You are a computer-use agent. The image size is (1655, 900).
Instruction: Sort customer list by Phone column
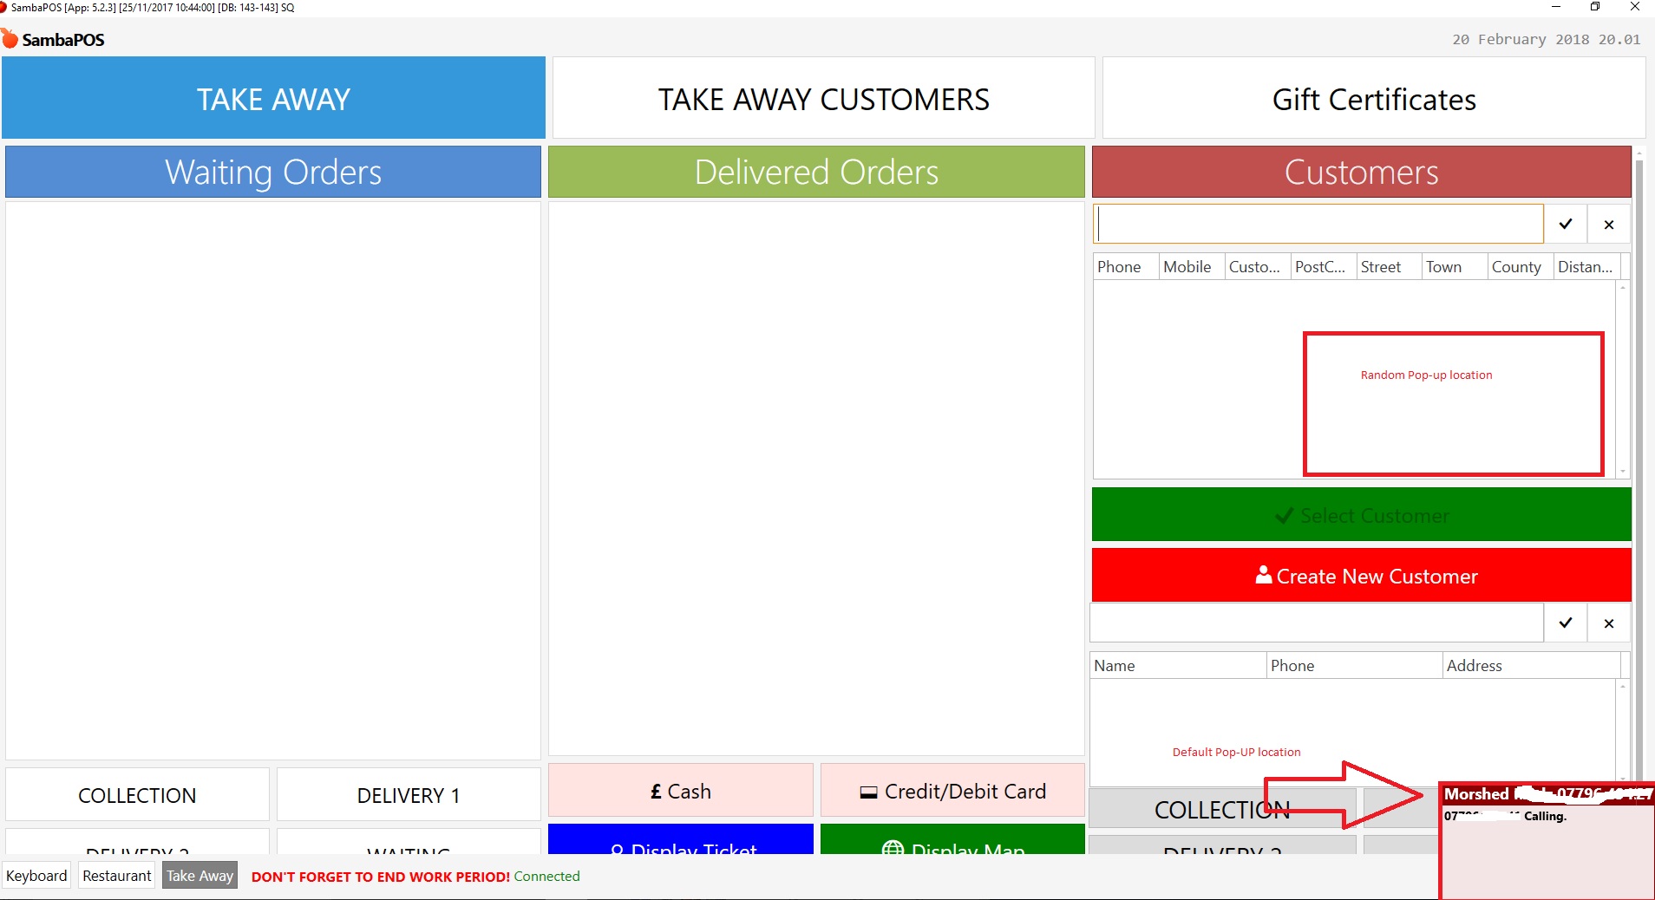pos(1124,267)
